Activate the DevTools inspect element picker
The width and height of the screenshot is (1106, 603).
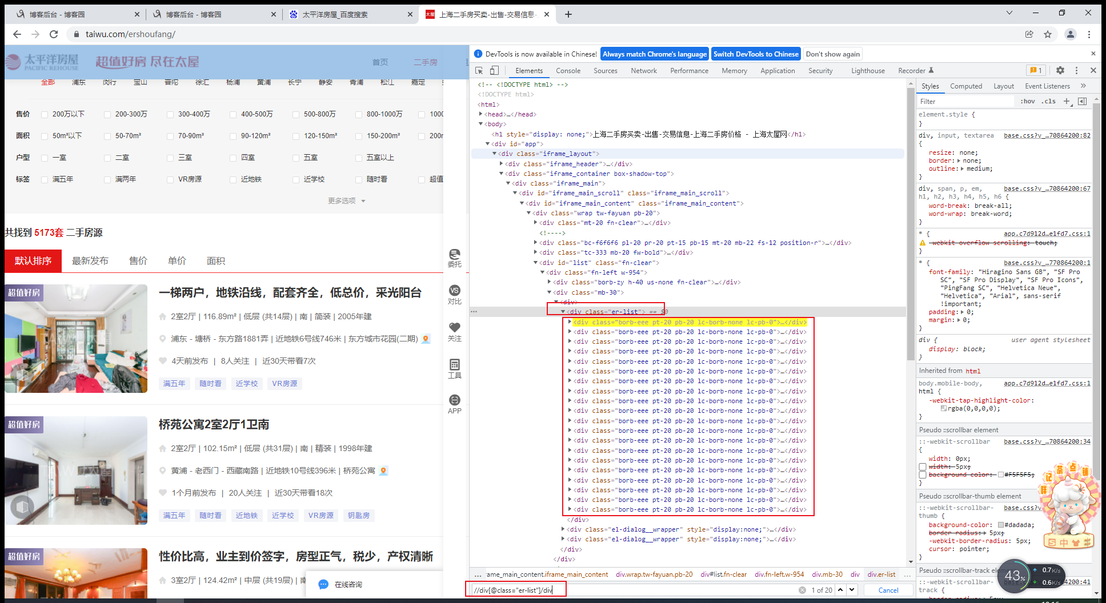pyautogui.click(x=479, y=70)
